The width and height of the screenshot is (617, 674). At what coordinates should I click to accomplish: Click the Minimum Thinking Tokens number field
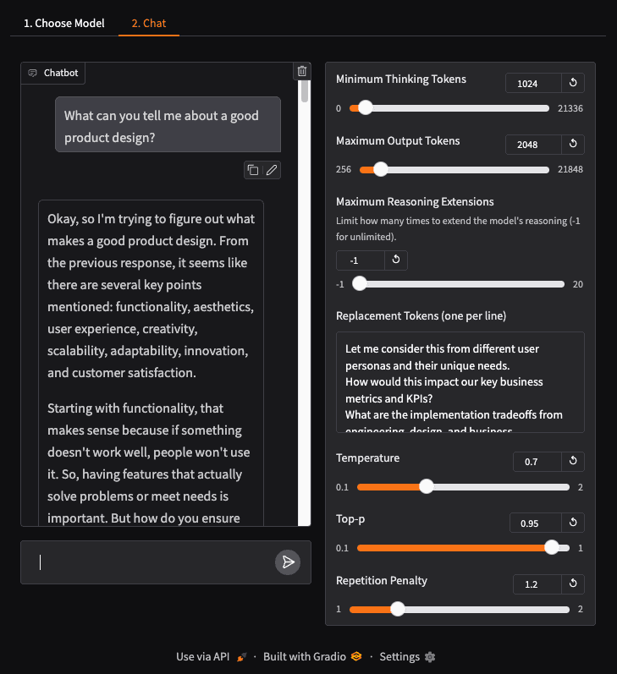[x=533, y=83]
